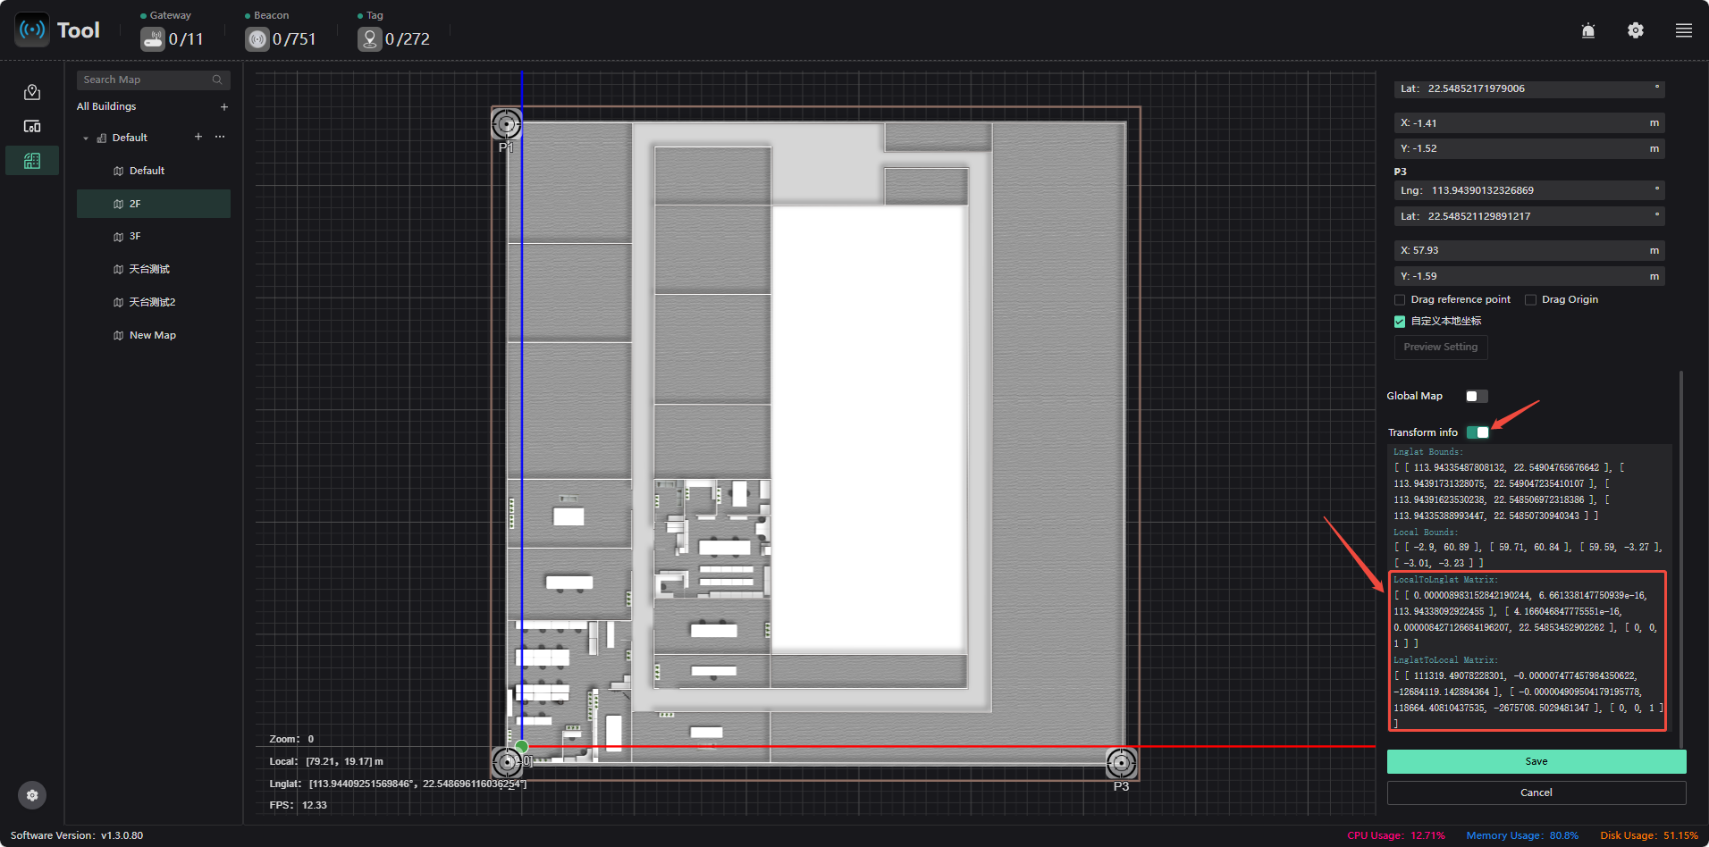Select the P3 reference point marker
The height and width of the screenshot is (847, 1709).
(1121, 763)
